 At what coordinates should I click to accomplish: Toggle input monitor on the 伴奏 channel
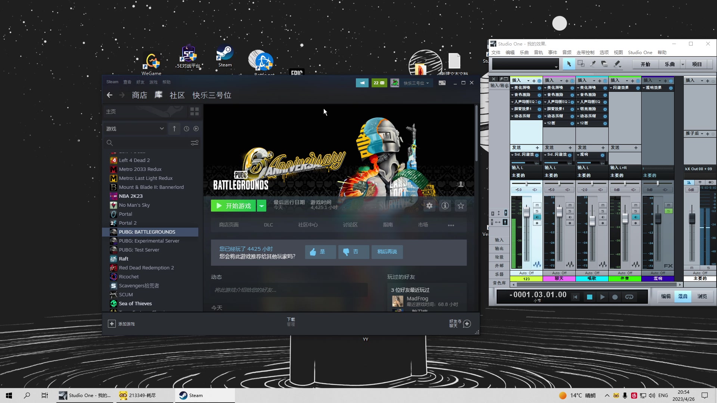coord(636,217)
